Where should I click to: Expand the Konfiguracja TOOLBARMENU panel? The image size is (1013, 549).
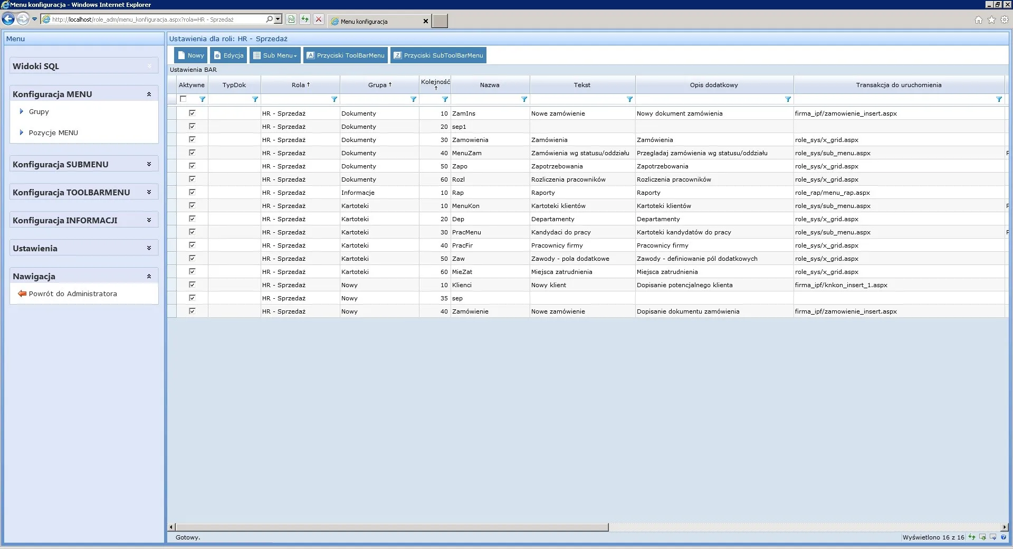point(149,192)
